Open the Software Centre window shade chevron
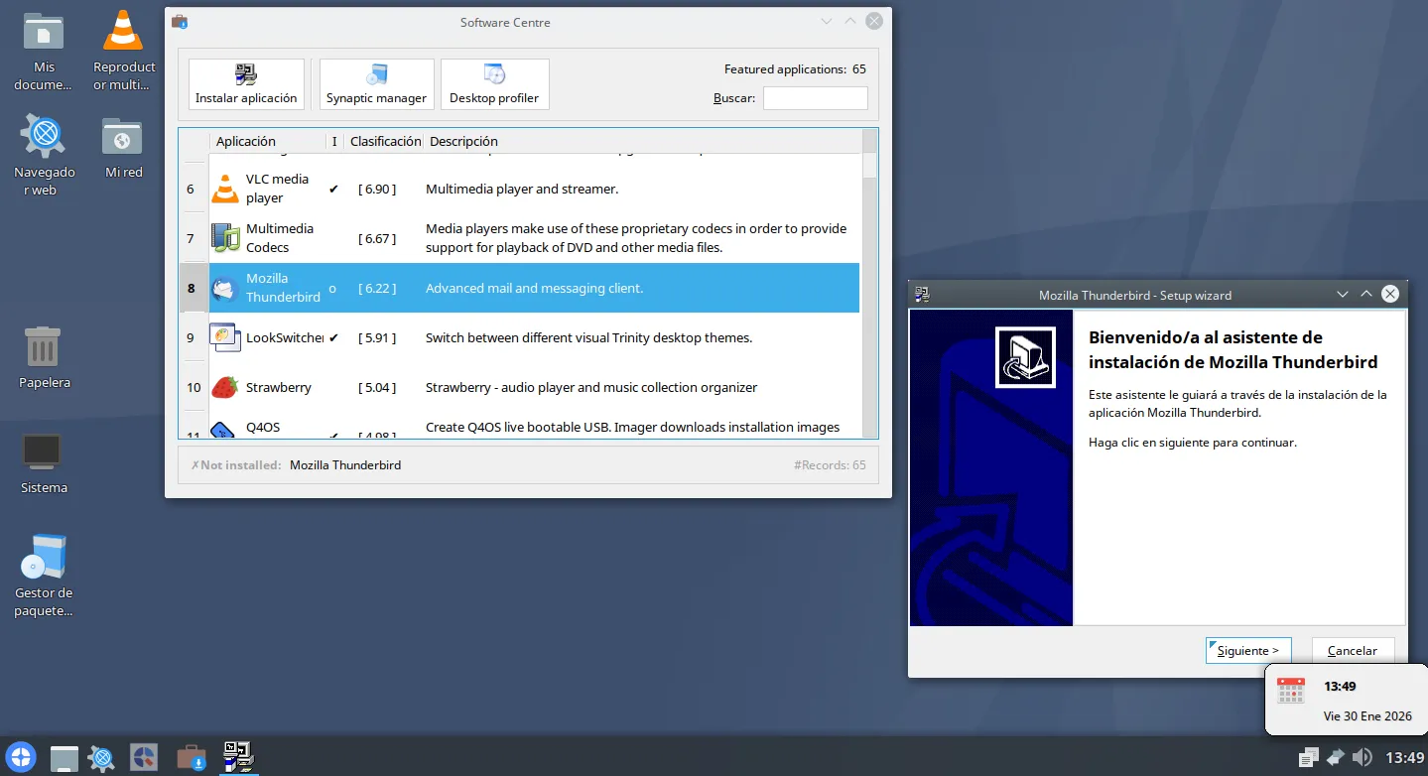Viewport: 1428px width, 776px height. tap(826, 21)
